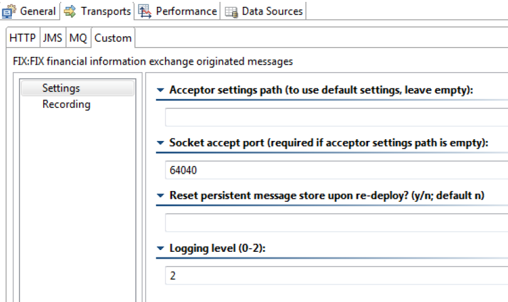Image resolution: width=508 pixels, height=302 pixels.
Task: Select the JMS transport tab
Action: tap(53, 38)
